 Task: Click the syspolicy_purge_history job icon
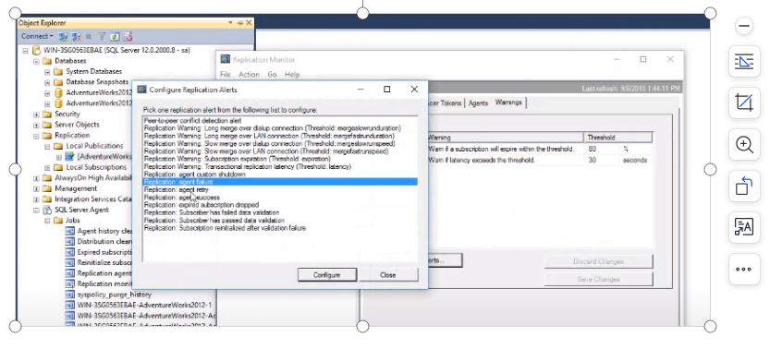tap(69, 295)
